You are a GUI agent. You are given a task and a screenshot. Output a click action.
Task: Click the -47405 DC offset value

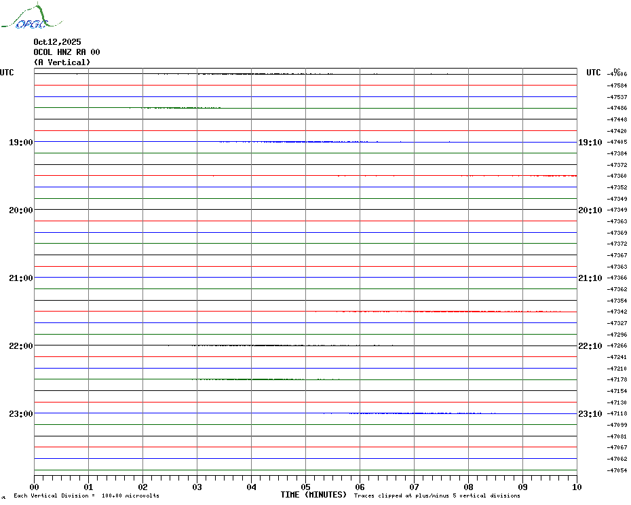point(617,143)
